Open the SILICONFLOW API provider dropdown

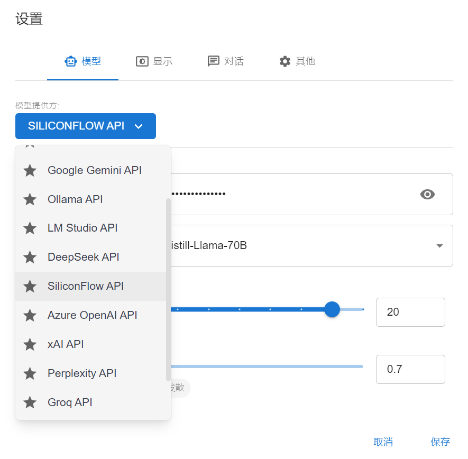86,126
